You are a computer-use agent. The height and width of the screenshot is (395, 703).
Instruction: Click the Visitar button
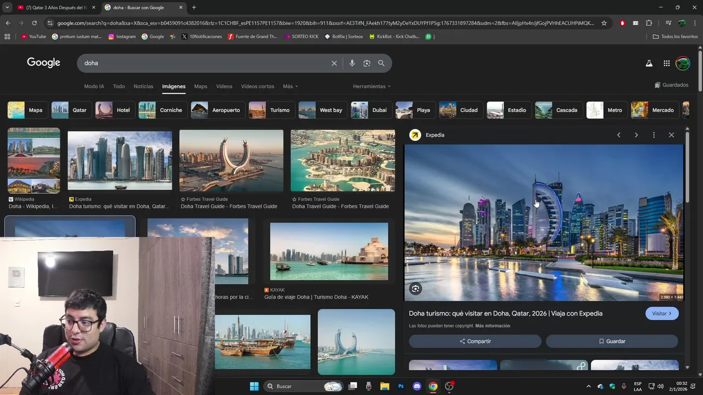point(662,313)
